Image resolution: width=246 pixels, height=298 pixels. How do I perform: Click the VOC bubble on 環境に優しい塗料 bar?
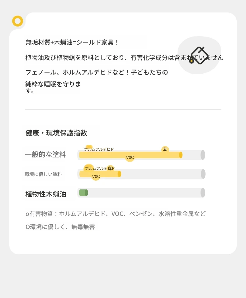(x=96, y=176)
